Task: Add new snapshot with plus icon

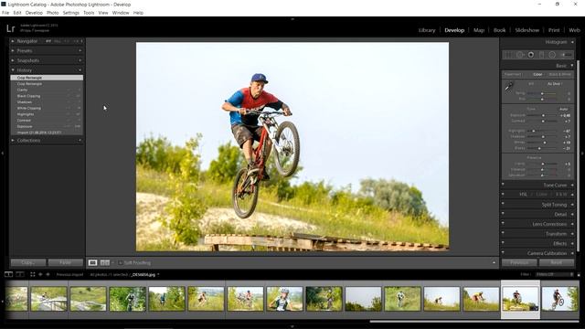Action: pyautogui.click(x=80, y=60)
